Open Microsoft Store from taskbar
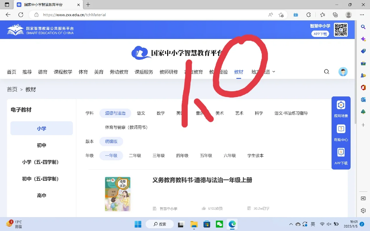370x231 pixels. pos(207,224)
